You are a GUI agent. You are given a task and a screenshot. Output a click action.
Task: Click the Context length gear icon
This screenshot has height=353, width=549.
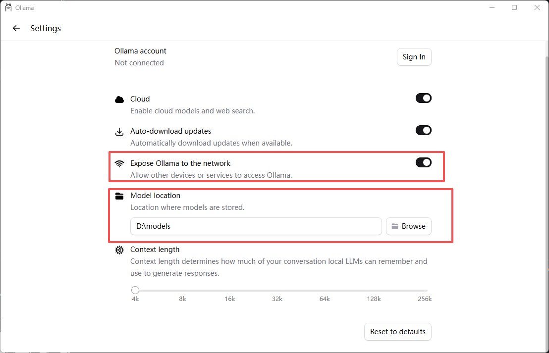pos(119,250)
